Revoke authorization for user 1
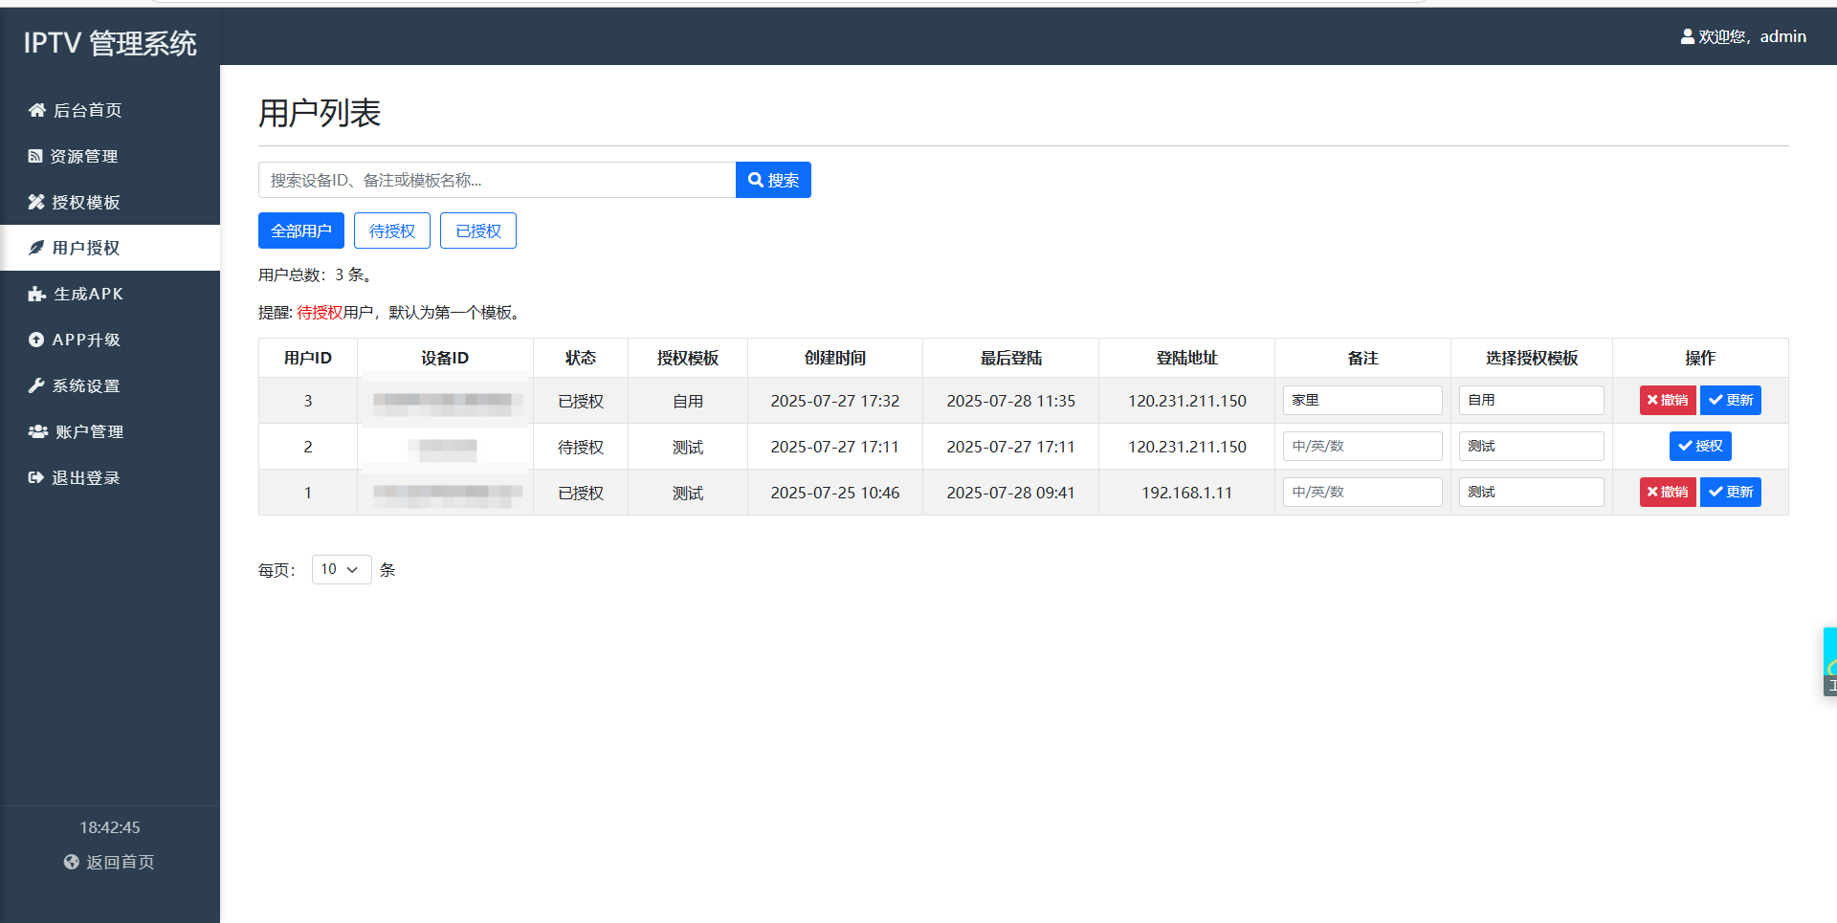 coord(1668,492)
